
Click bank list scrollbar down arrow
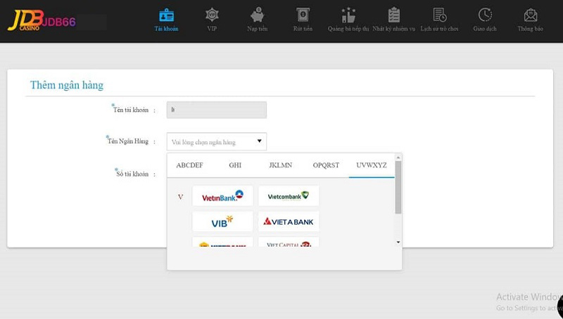398,242
